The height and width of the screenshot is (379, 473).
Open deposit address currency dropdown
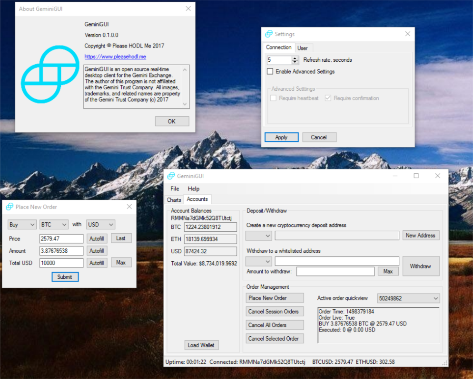259,236
